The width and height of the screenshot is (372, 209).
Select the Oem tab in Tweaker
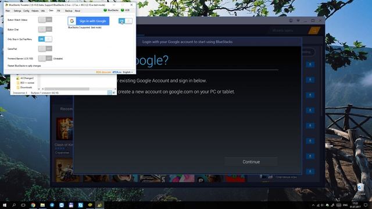[51, 10]
